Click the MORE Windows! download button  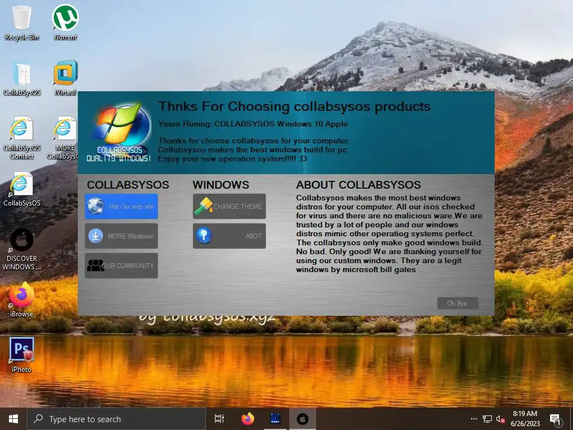pos(121,236)
